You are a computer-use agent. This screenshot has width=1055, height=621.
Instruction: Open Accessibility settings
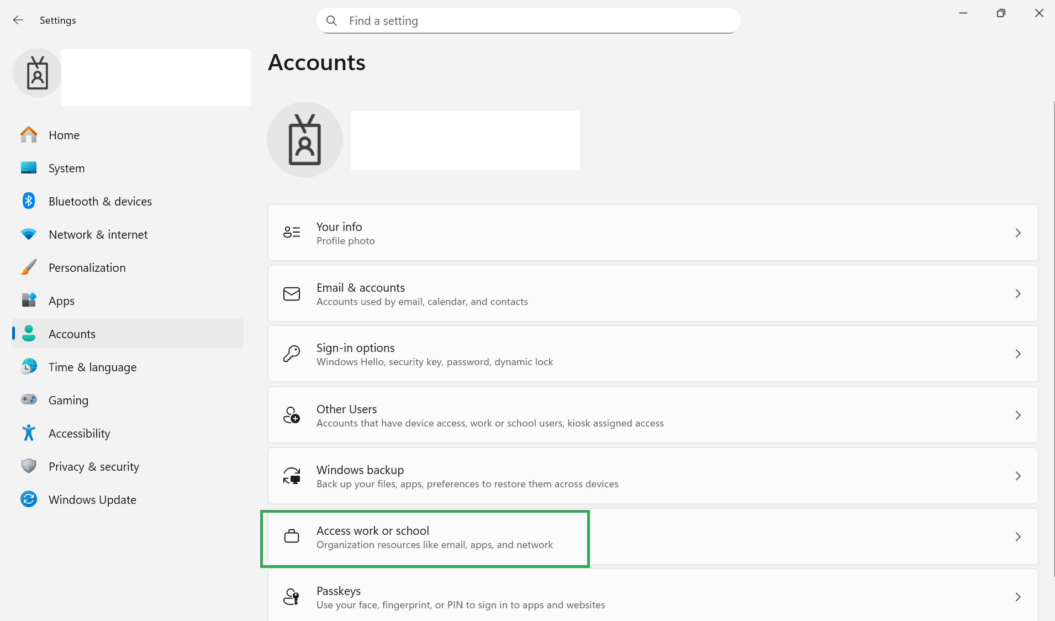[128, 433]
